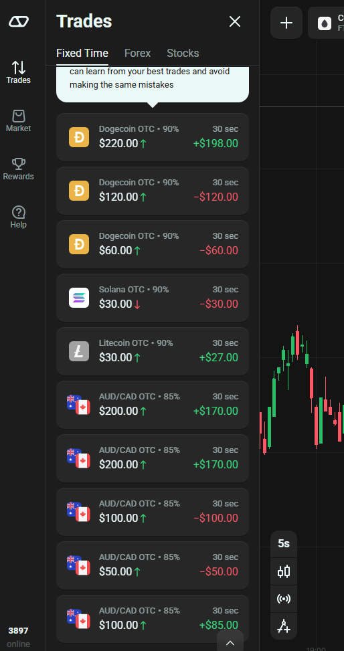Viewport: 344px width, 651px height.
Task: Select the Fixed Time tab
Action: pyautogui.click(x=82, y=53)
